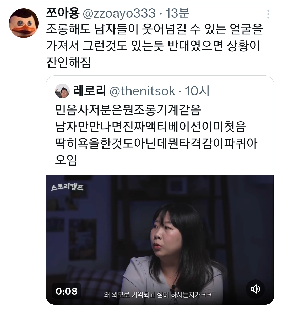Click the quoted author name 레로리
Viewport: 283px width, 313px height.
pyautogui.click(x=90, y=91)
